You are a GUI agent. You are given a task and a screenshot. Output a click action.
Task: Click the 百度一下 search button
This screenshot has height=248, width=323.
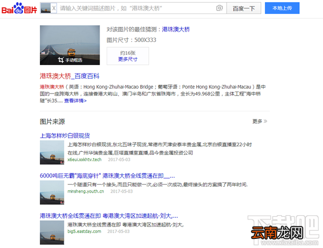[x=244, y=8]
